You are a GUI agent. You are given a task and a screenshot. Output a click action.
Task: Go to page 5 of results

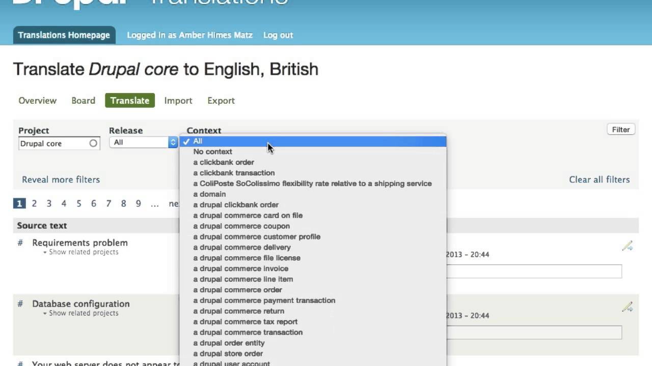(79, 203)
